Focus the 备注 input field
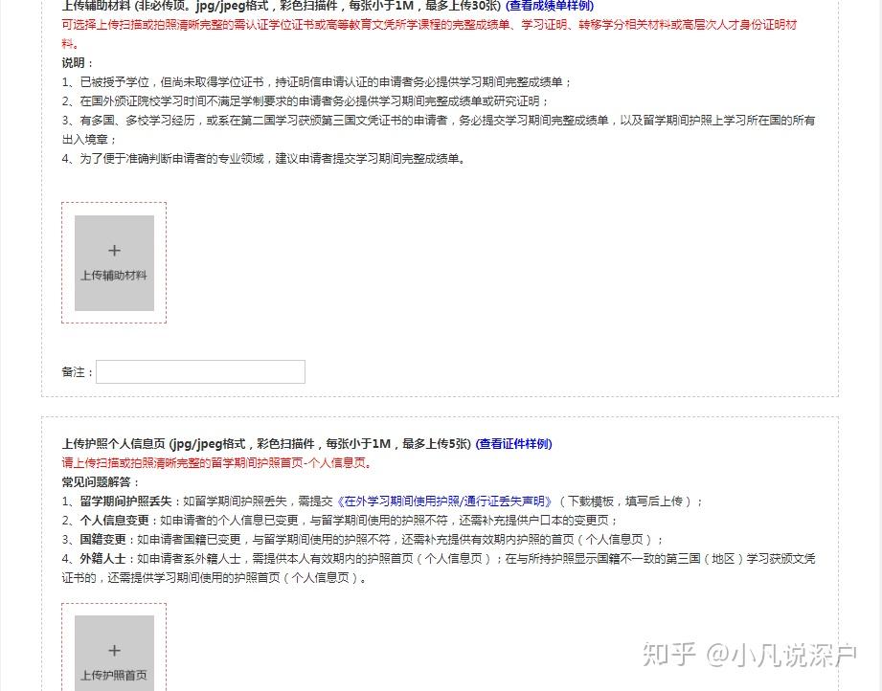 (x=200, y=371)
